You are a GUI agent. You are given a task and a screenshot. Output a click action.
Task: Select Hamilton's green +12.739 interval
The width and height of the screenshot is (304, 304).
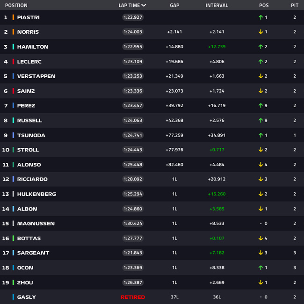(217, 47)
